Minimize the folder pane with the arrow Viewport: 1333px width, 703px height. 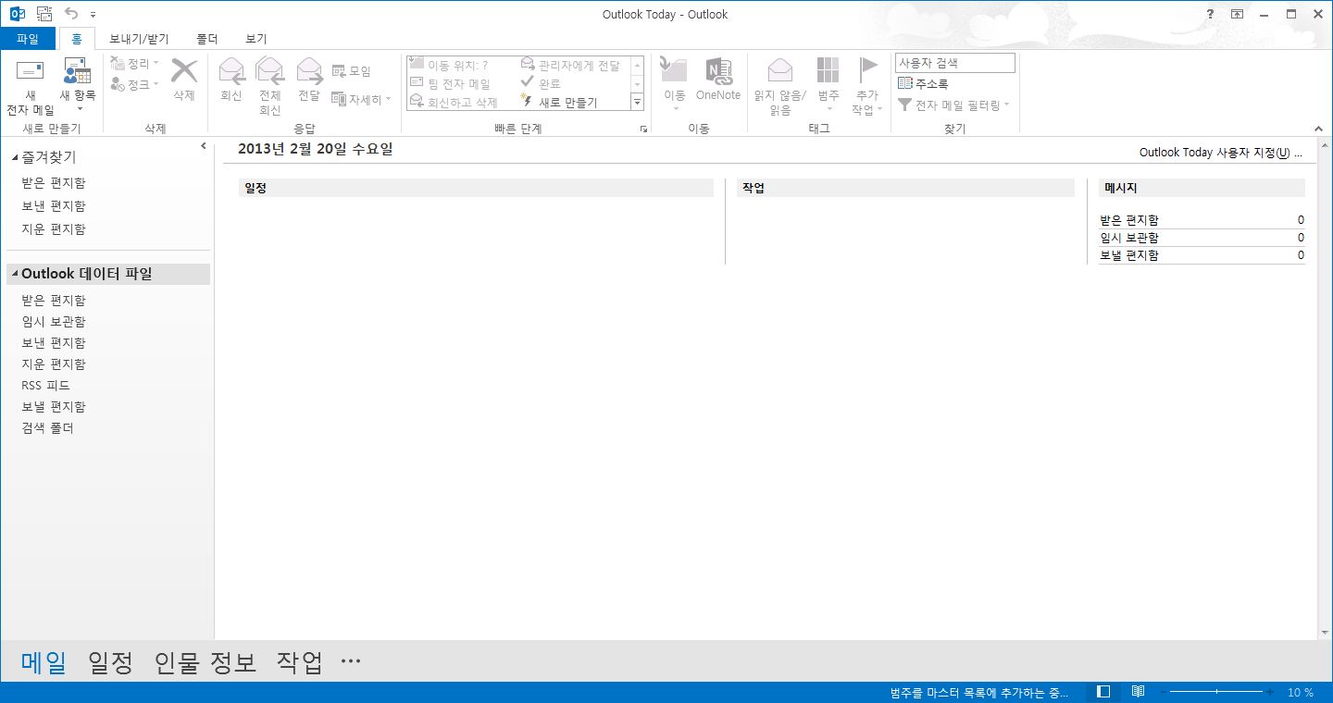pos(204,146)
